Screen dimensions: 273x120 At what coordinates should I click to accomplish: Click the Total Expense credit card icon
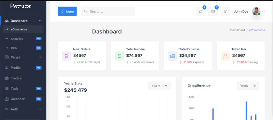pyautogui.click(x=172, y=56)
